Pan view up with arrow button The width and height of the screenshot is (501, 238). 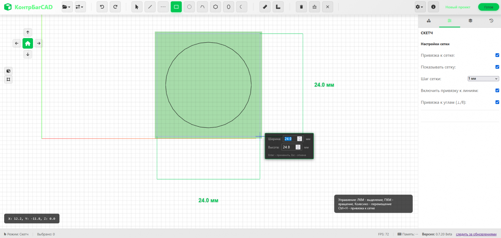[28, 32]
